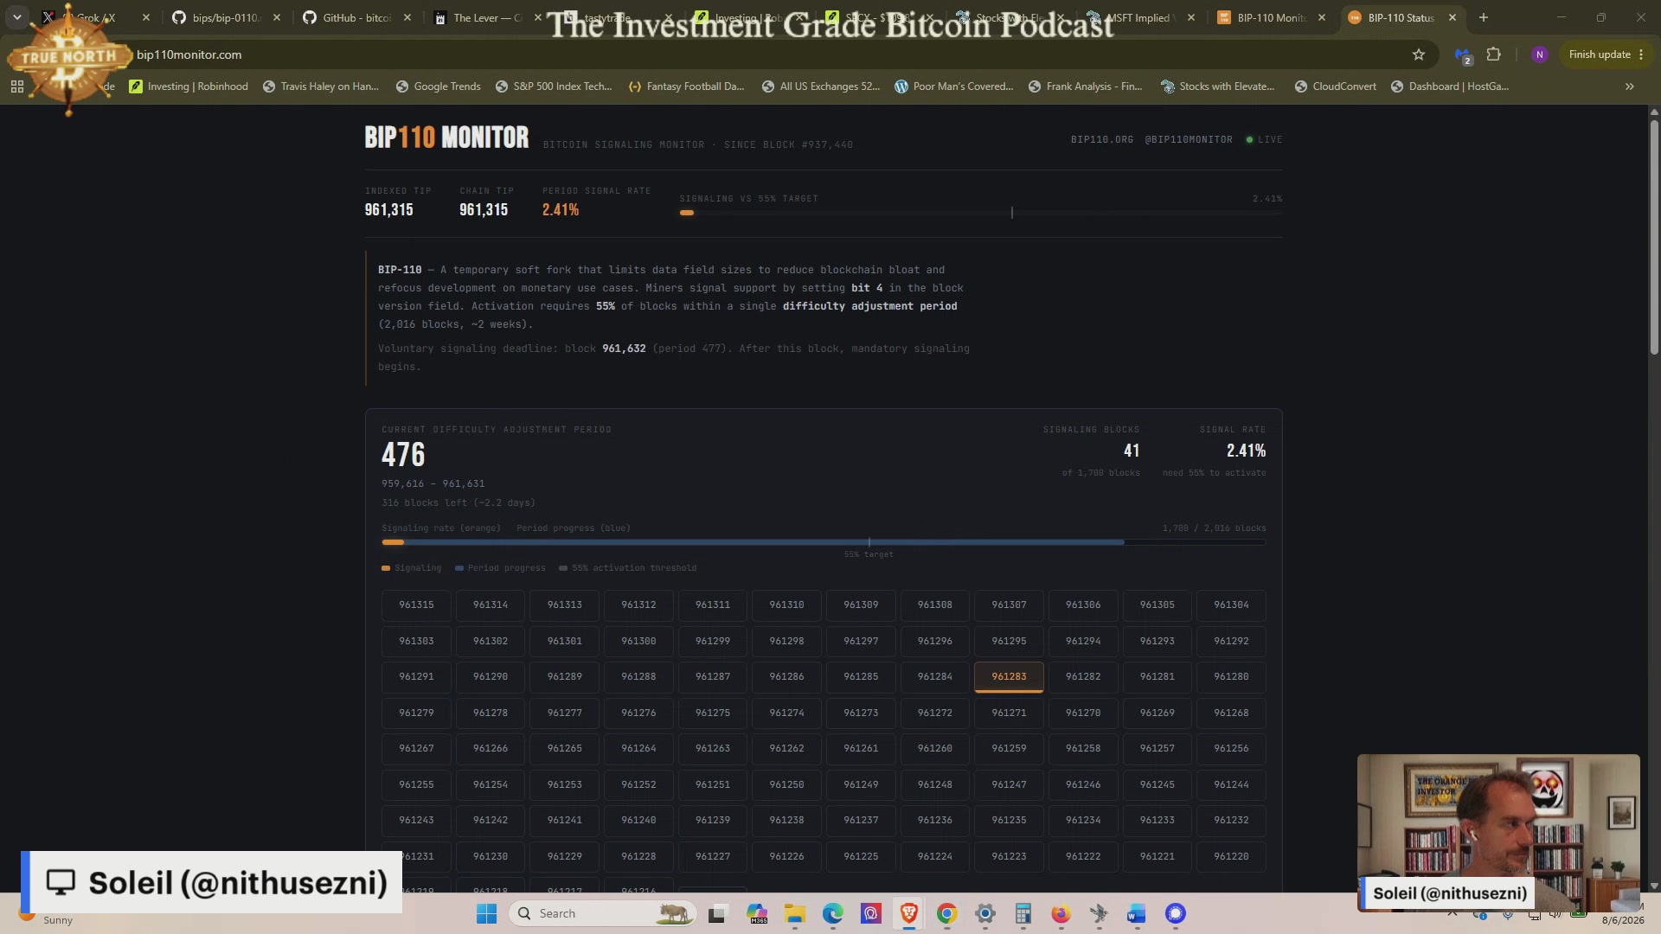Open the Finish update menu button
The image size is (1661, 934).
click(x=1606, y=54)
